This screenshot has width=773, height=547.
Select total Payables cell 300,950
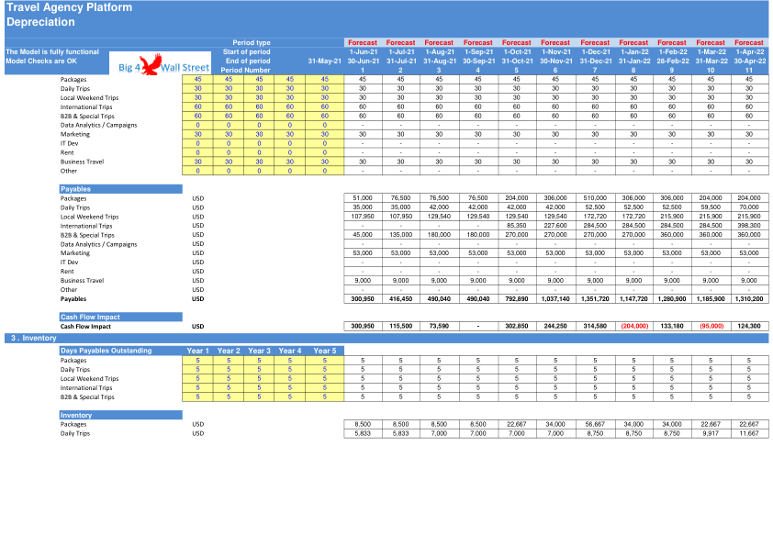[363, 299]
